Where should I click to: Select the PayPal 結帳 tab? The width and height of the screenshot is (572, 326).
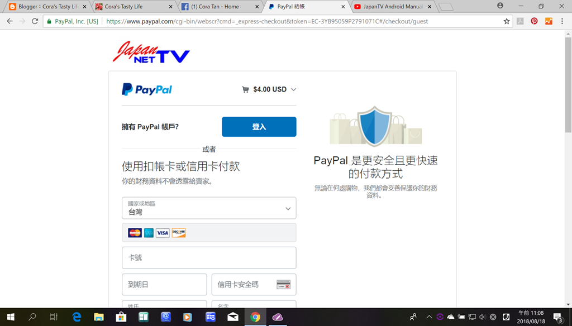click(307, 7)
